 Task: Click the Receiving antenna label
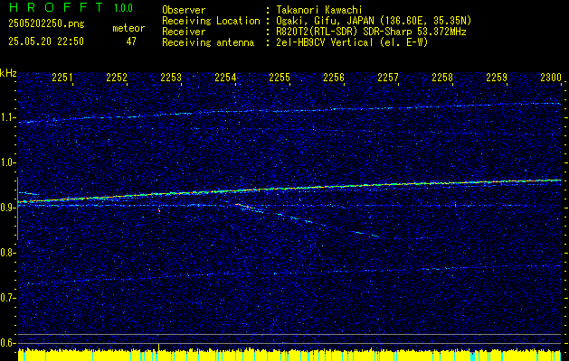coord(208,42)
